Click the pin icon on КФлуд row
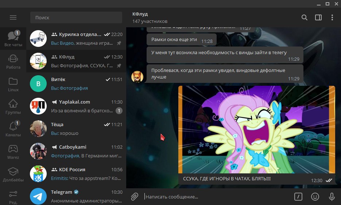The width and height of the screenshot is (341, 205). pyautogui.click(x=119, y=66)
